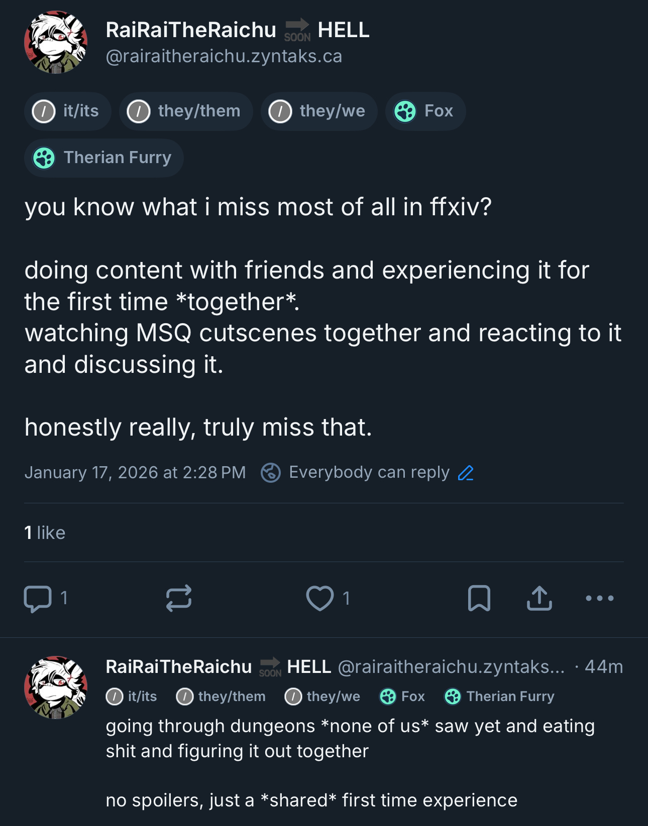The width and height of the screenshot is (648, 826).
Task: Like the main post
Action: point(320,598)
